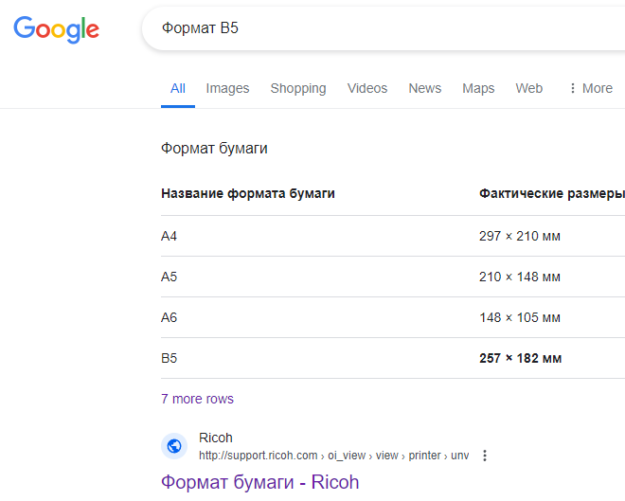Select the Web tab
625x501 pixels.
click(529, 88)
